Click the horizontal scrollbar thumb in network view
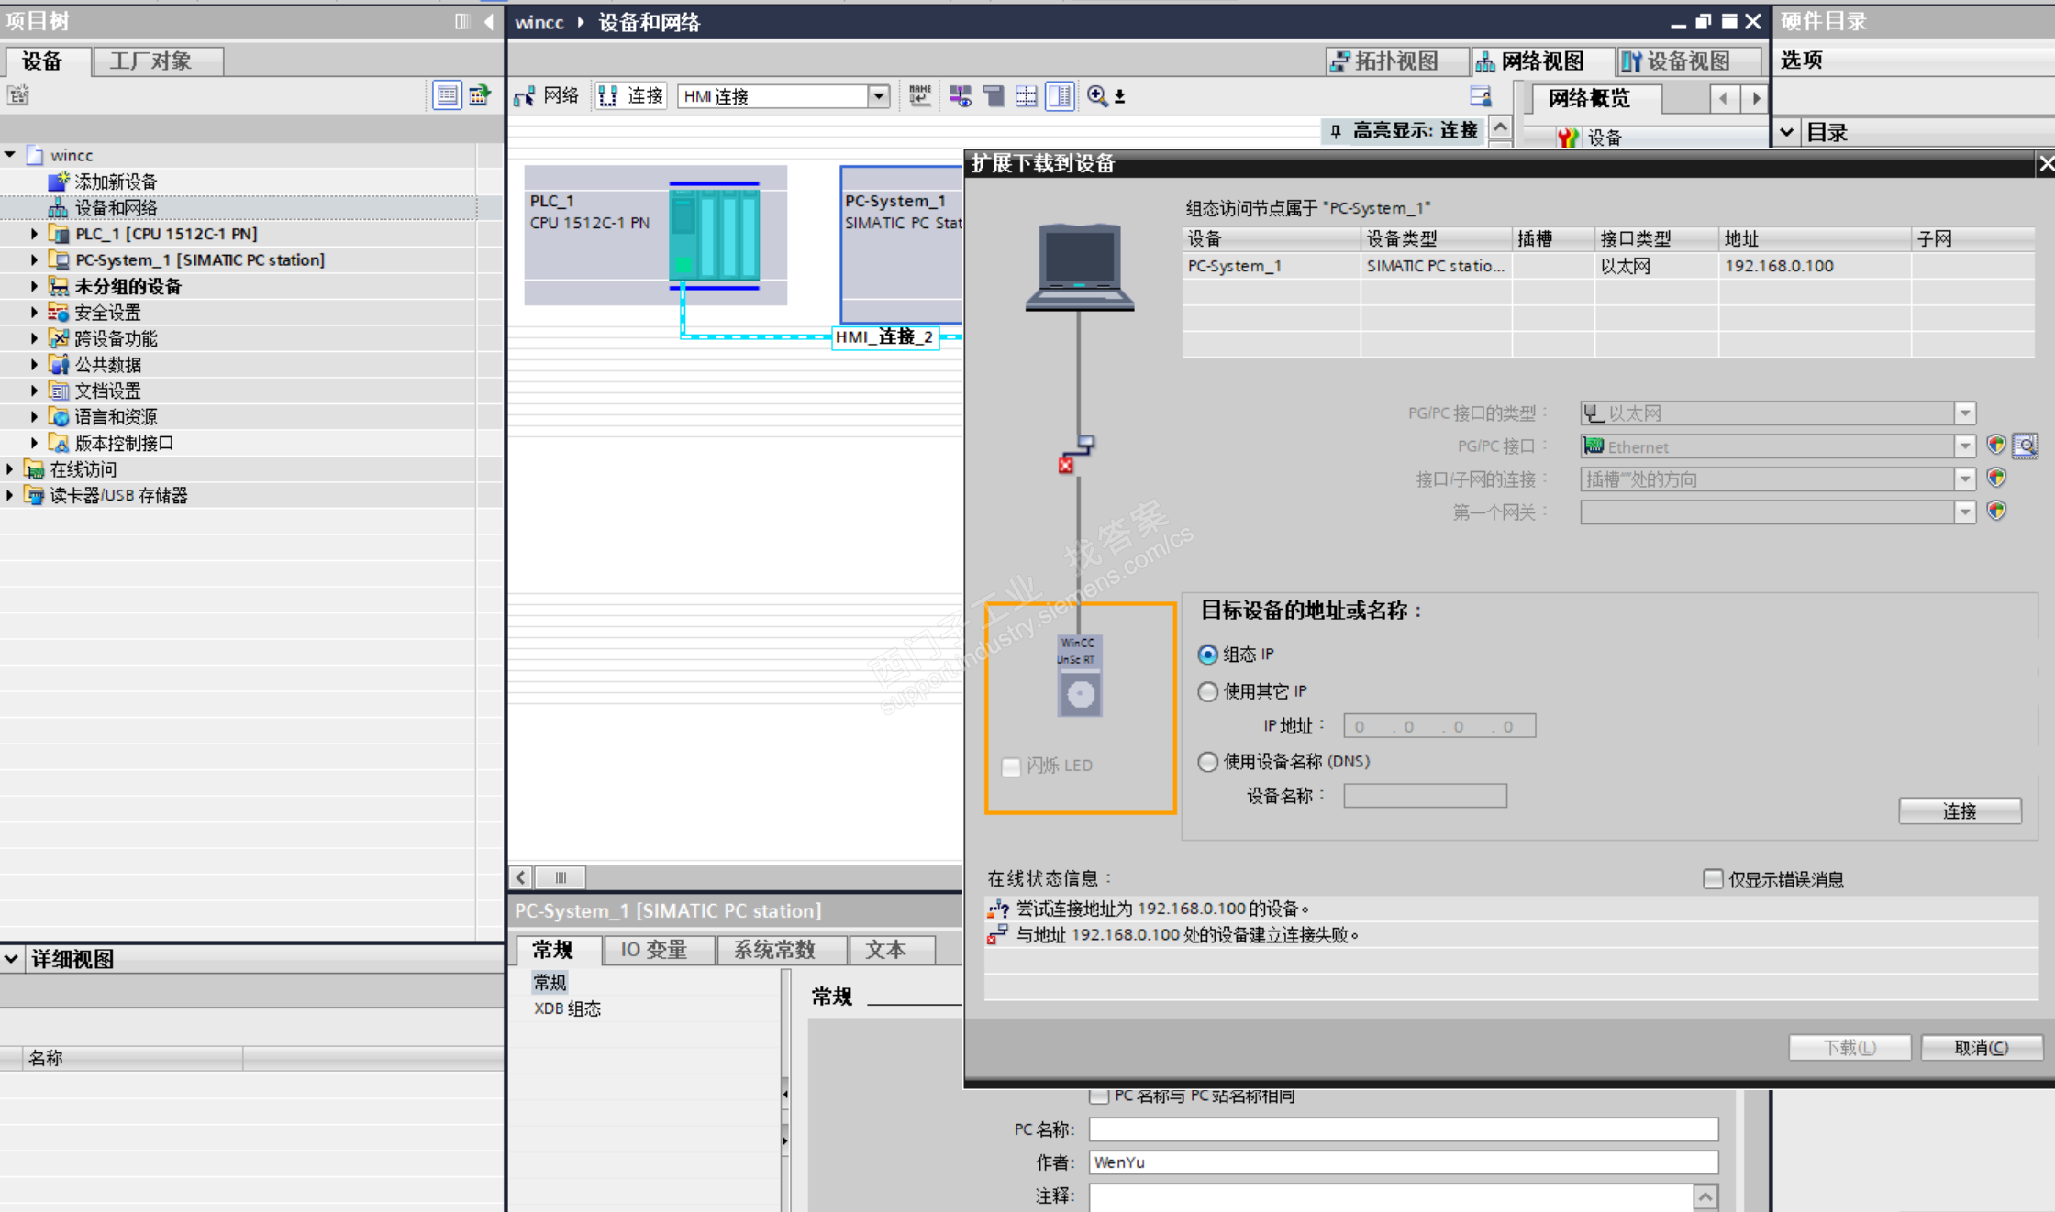Image resolution: width=2055 pixels, height=1212 pixels. click(561, 877)
